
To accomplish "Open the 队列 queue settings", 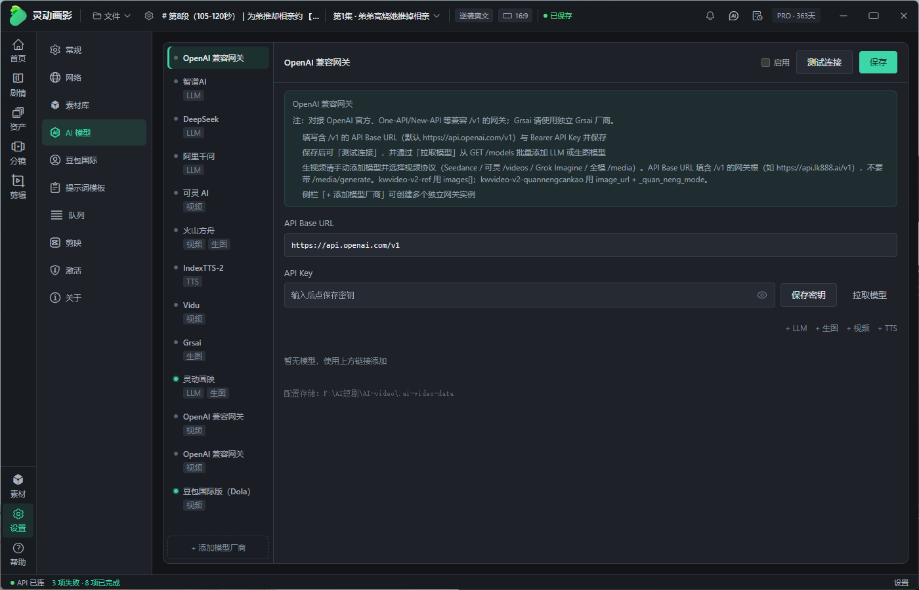I will (x=94, y=215).
